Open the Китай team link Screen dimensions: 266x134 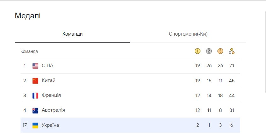[x=49, y=80]
